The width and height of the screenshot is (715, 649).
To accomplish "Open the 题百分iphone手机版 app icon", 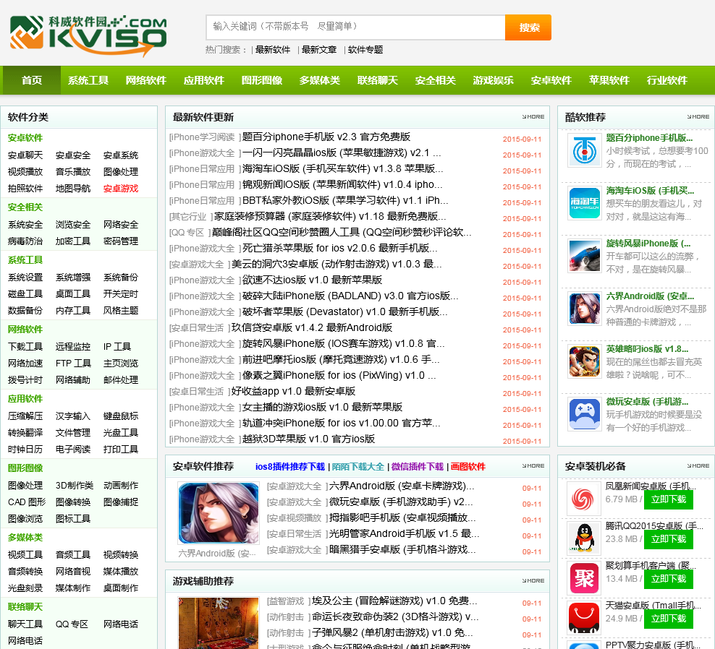I will (585, 151).
